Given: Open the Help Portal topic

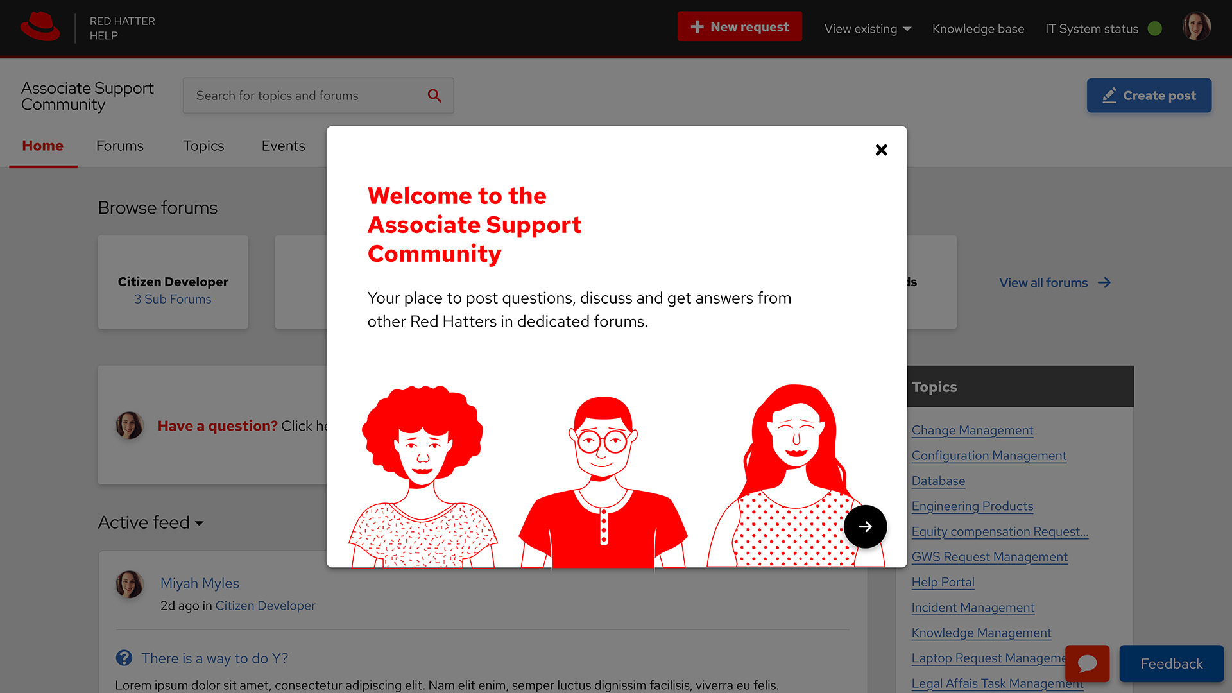Looking at the screenshot, I should coord(943,583).
